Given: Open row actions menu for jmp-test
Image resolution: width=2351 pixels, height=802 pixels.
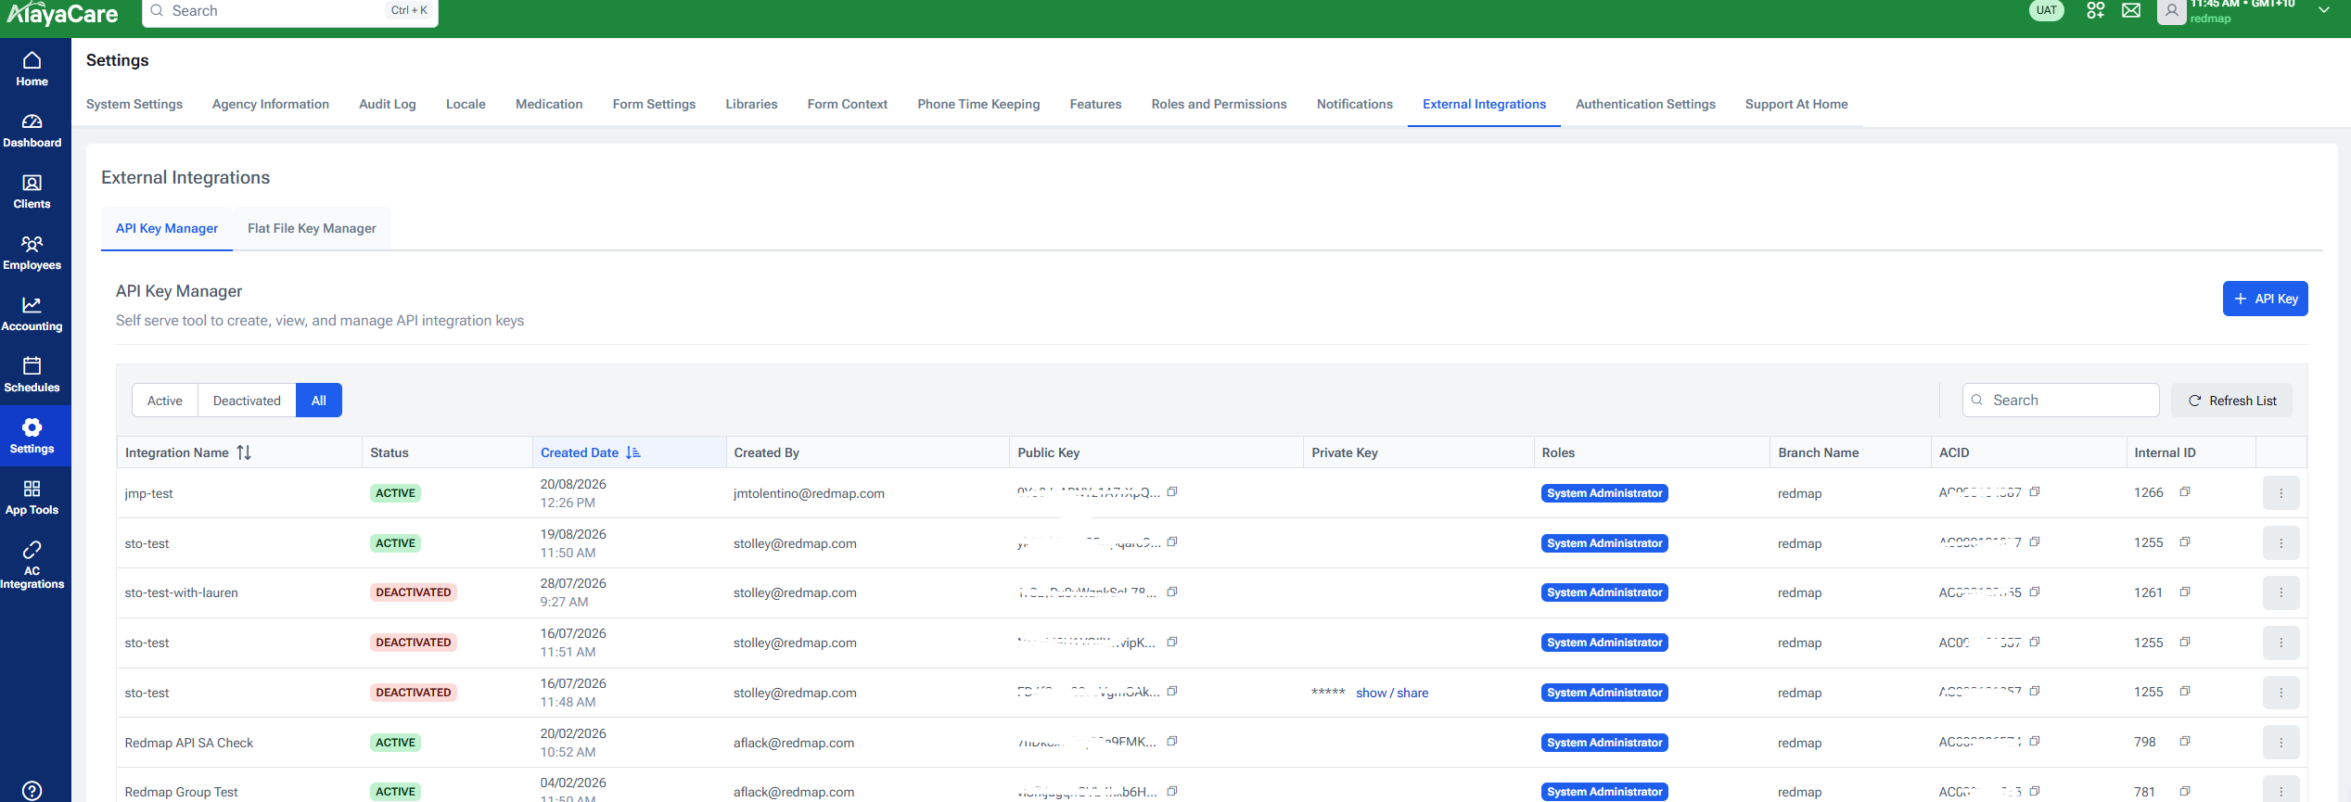Looking at the screenshot, I should tap(2281, 493).
